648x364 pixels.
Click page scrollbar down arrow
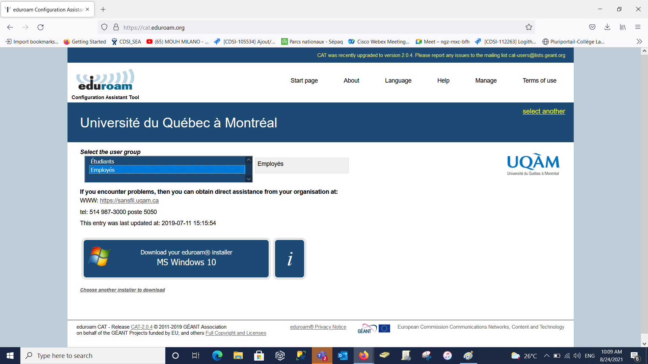[x=644, y=344]
